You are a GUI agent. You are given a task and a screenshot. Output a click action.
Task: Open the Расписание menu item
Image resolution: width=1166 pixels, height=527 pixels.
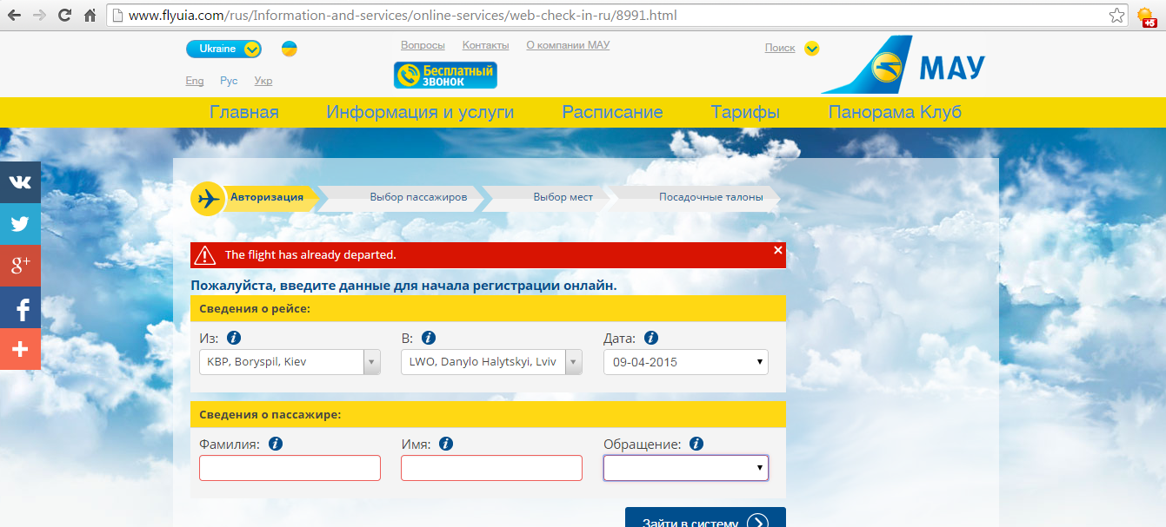pos(612,112)
